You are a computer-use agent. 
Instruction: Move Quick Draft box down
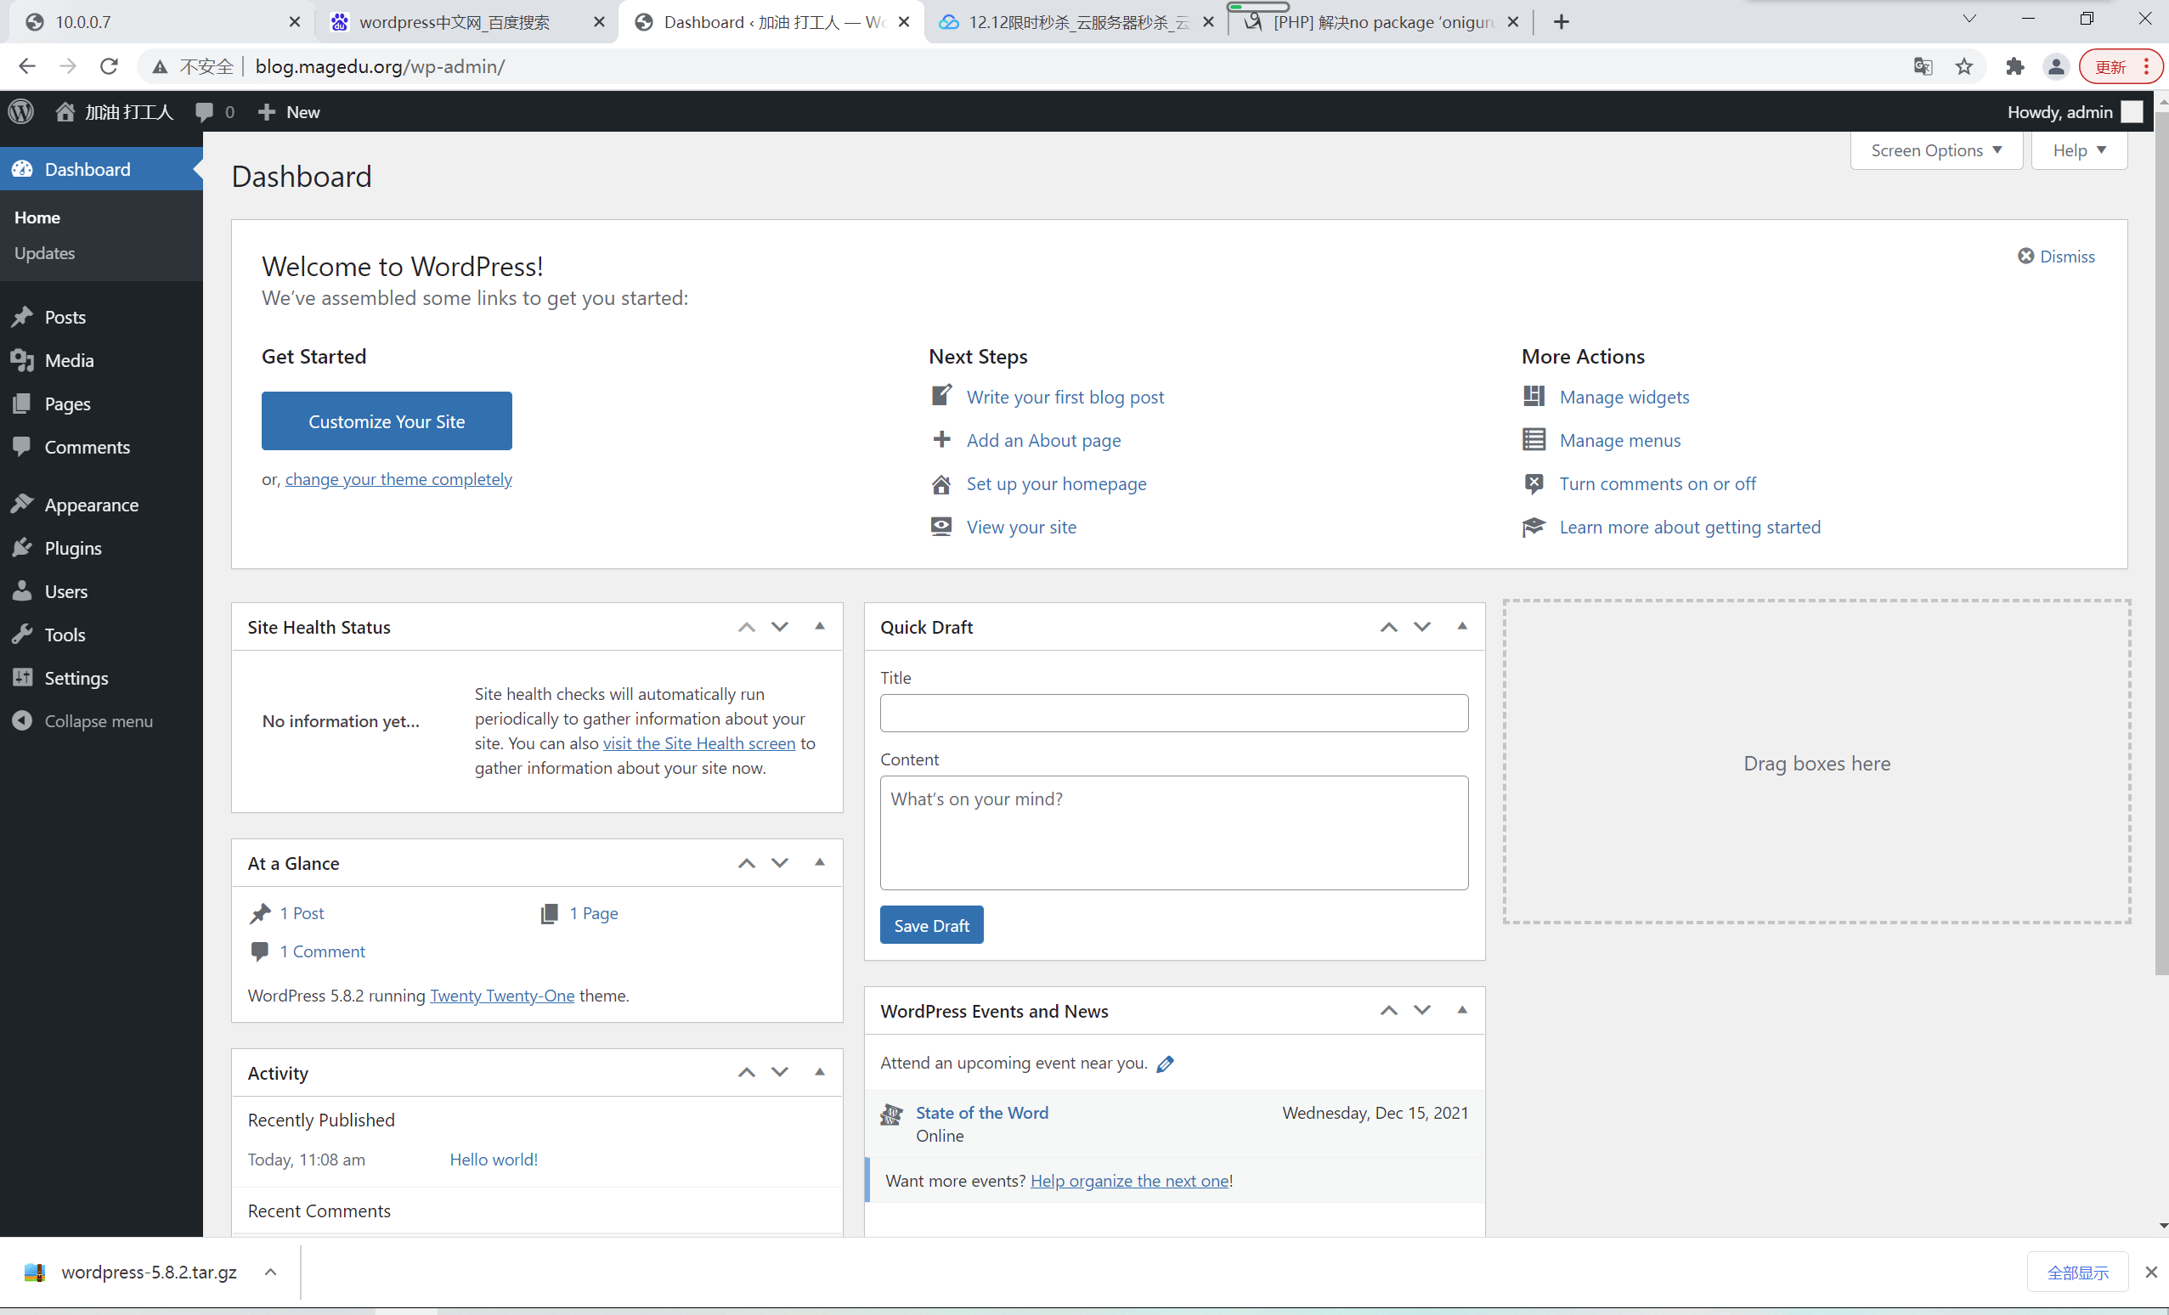[x=1422, y=627]
